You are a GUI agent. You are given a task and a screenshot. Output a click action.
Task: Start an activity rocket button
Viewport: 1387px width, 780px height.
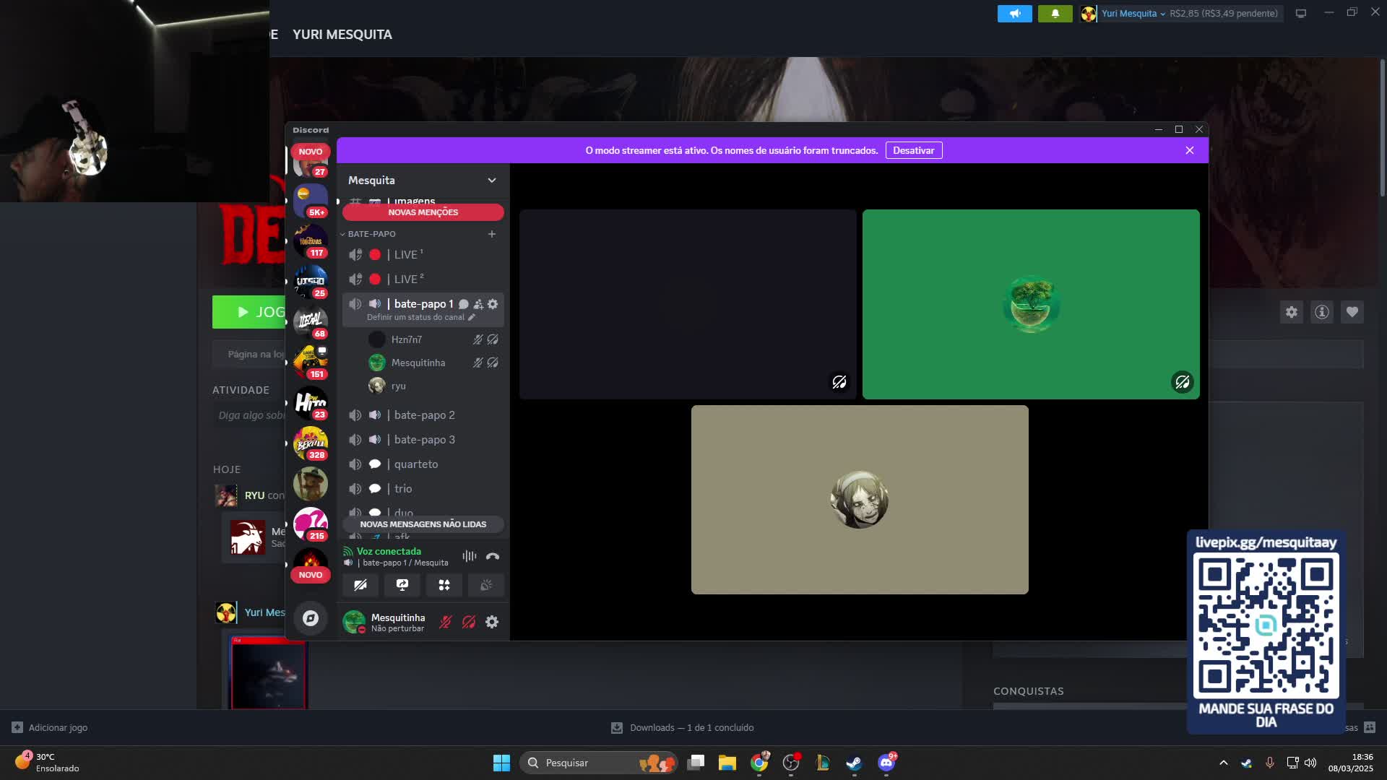coord(444,585)
